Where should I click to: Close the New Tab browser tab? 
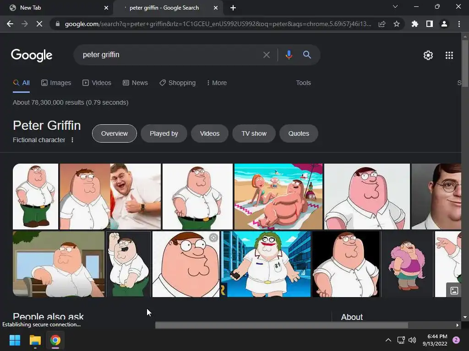click(106, 8)
